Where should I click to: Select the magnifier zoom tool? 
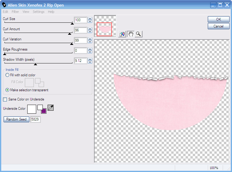click(x=139, y=34)
